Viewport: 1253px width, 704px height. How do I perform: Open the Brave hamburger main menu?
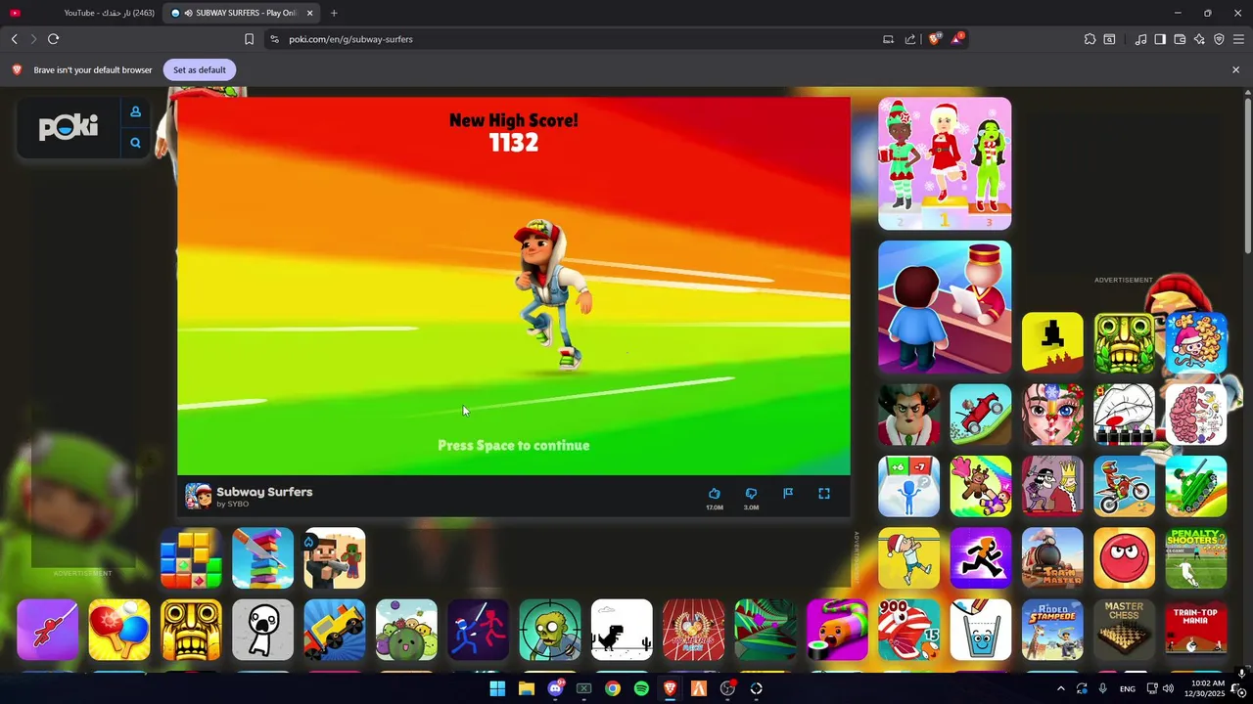click(1238, 39)
